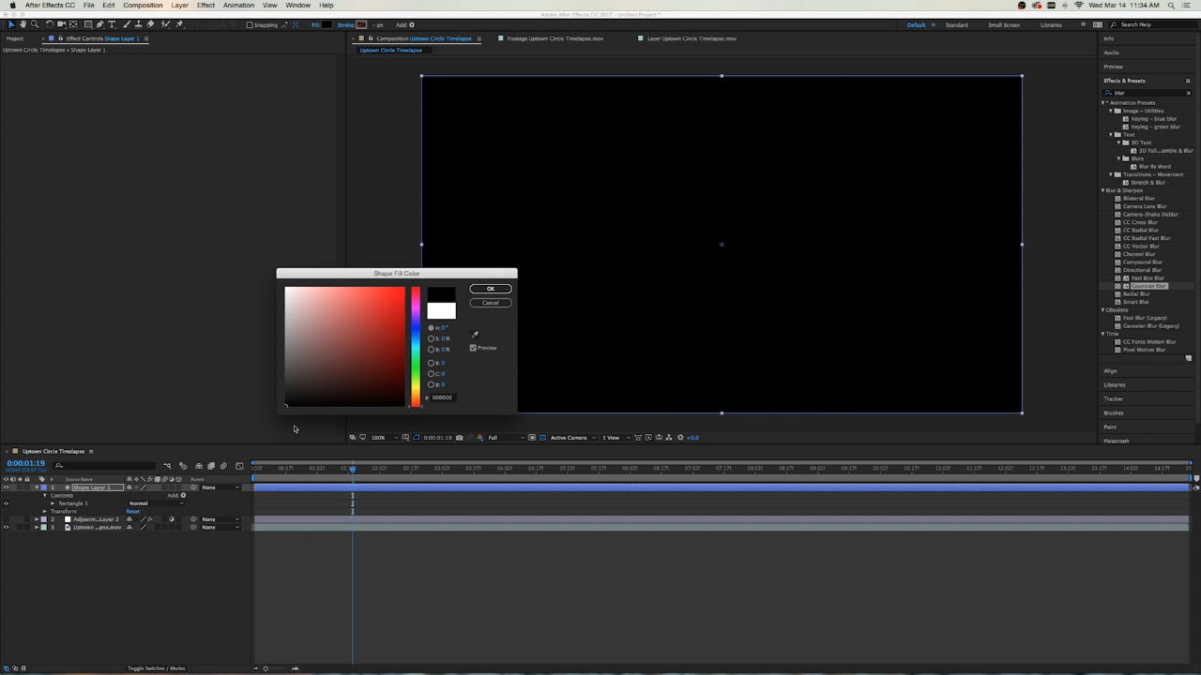
Task: Click Toggle Switches / Modes button
Action: (x=156, y=668)
